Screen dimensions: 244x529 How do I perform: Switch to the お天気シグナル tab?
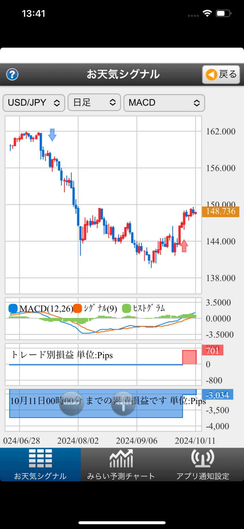[x=40, y=464]
